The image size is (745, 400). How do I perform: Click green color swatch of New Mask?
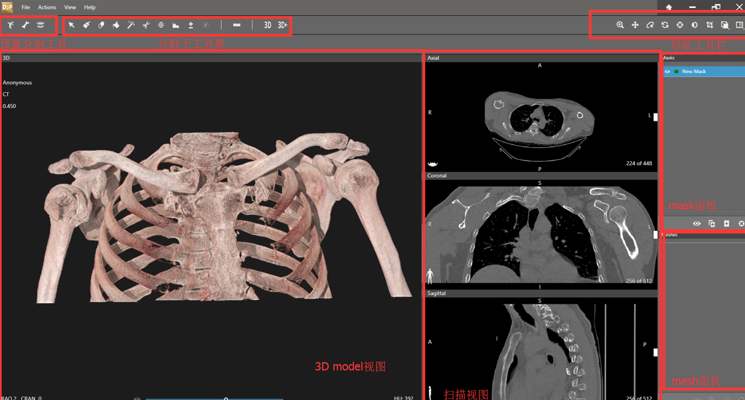tap(676, 72)
